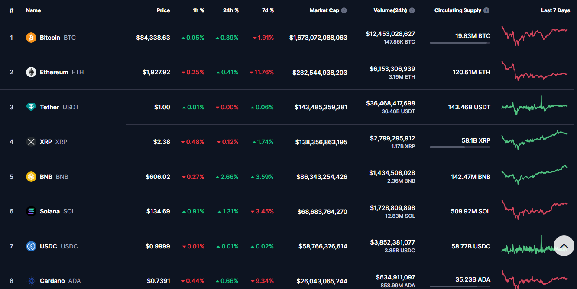Open the Solana coin page link
Image resolution: width=577 pixels, height=289 pixels.
tap(57, 211)
